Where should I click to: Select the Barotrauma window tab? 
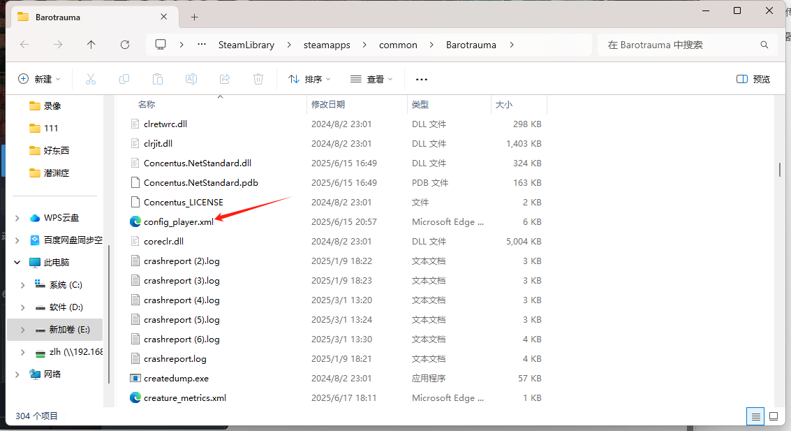[x=94, y=17]
